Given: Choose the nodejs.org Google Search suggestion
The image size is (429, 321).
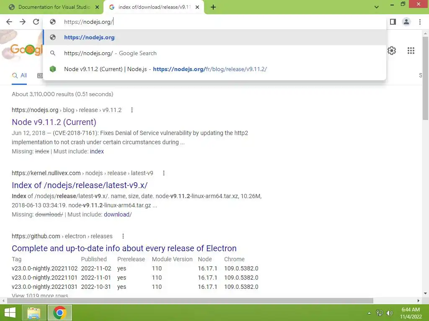Looking at the screenshot, I should [x=215, y=53].
